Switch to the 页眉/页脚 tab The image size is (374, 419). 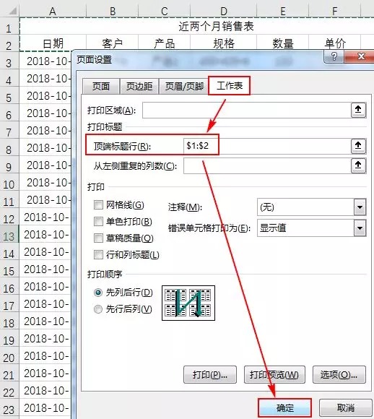pyautogui.click(x=184, y=86)
